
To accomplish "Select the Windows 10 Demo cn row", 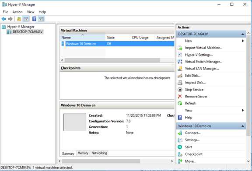I will point(117,44).
